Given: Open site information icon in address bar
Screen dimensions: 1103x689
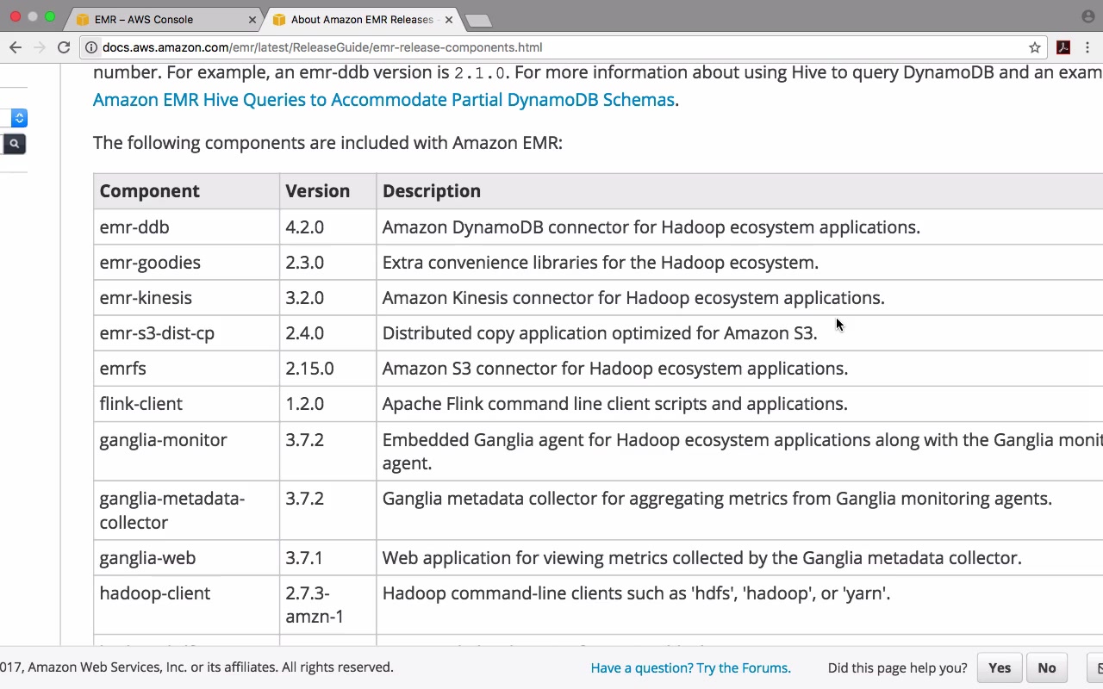Looking at the screenshot, I should coord(90,47).
